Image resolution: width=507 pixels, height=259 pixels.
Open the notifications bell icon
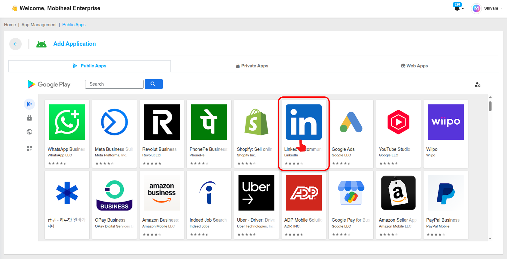click(x=457, y=8)
